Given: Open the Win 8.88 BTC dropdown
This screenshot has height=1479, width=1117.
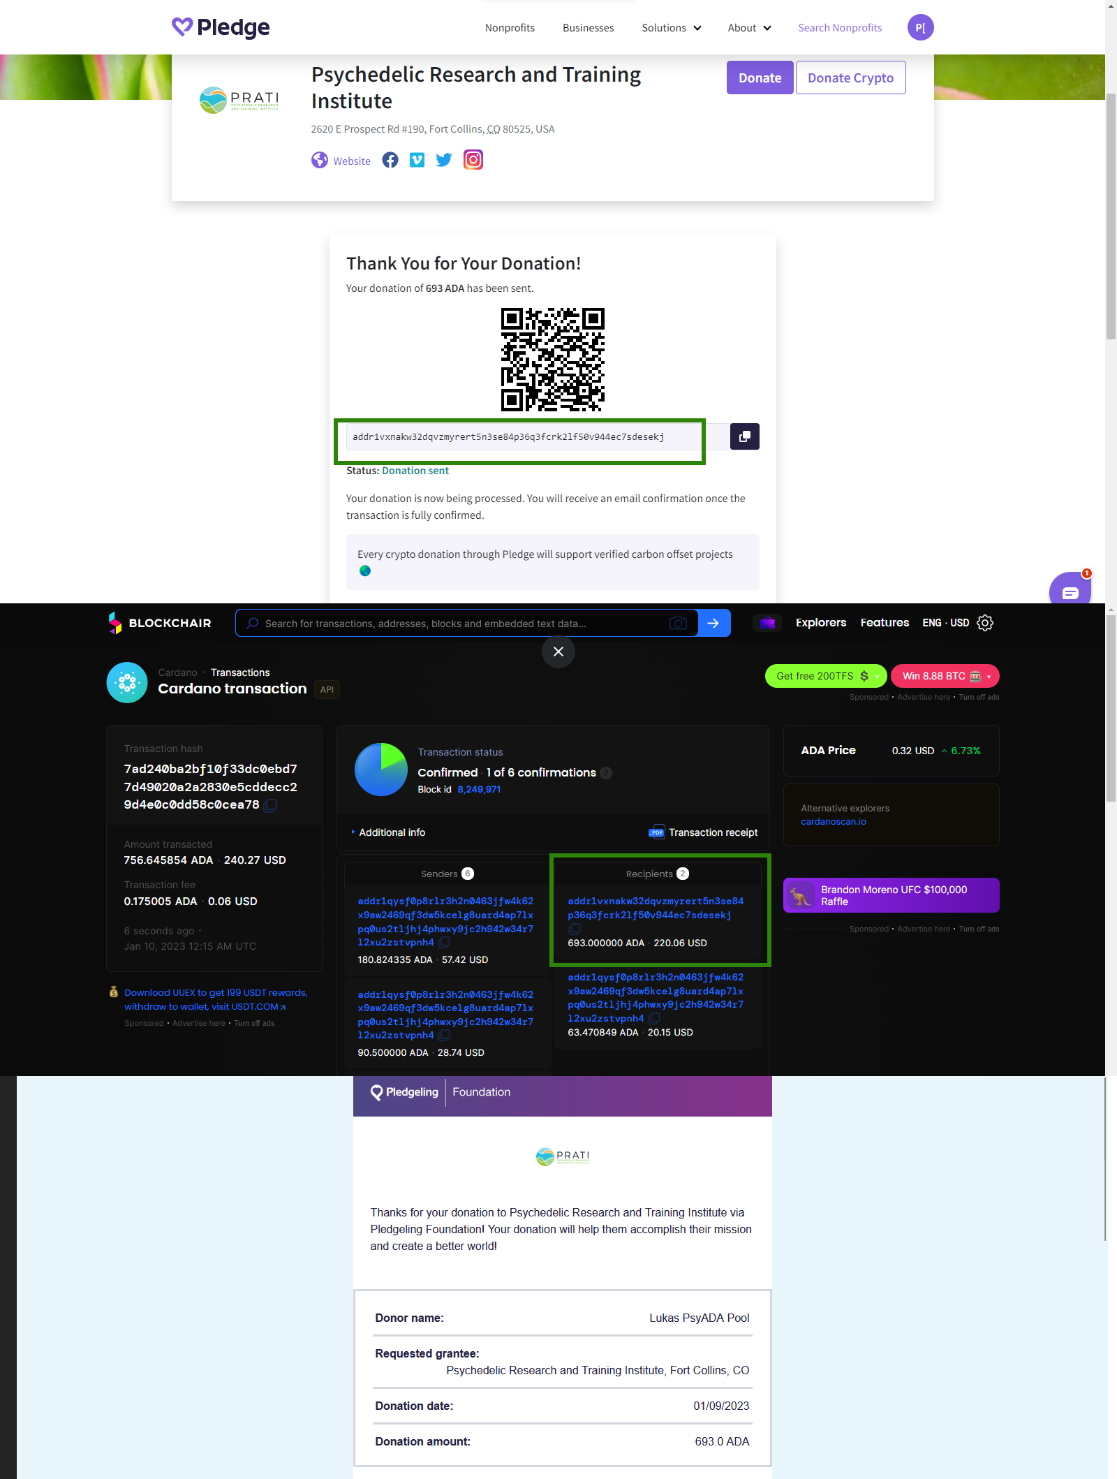Looking at the screenshot, I should pos(945,676).
